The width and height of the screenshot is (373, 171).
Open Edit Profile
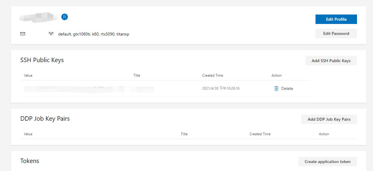coord(336,19)
